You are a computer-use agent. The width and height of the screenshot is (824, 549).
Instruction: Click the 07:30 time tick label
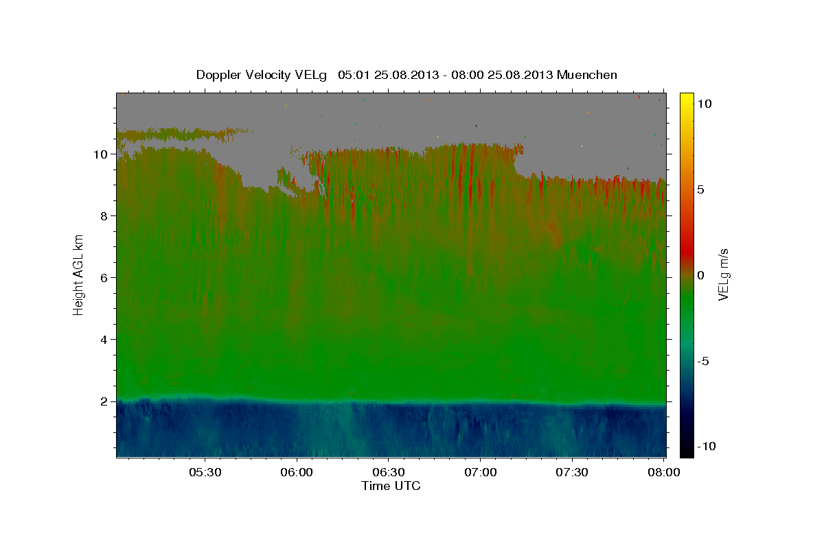click(571, 473)
